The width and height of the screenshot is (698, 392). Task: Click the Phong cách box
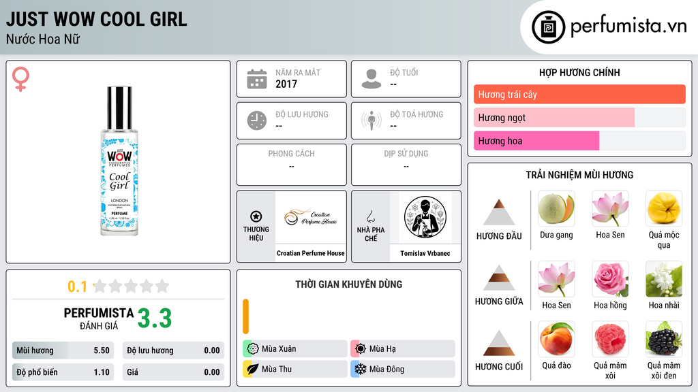(x=292, y=165)
